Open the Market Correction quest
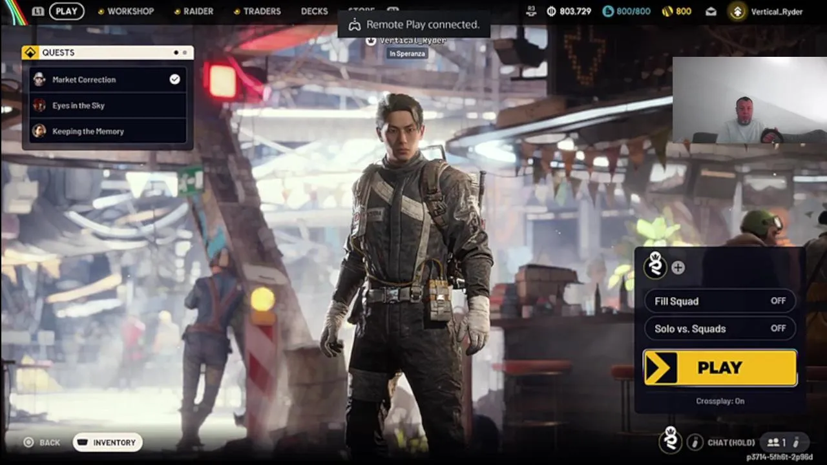 click(x=107, y=79)
